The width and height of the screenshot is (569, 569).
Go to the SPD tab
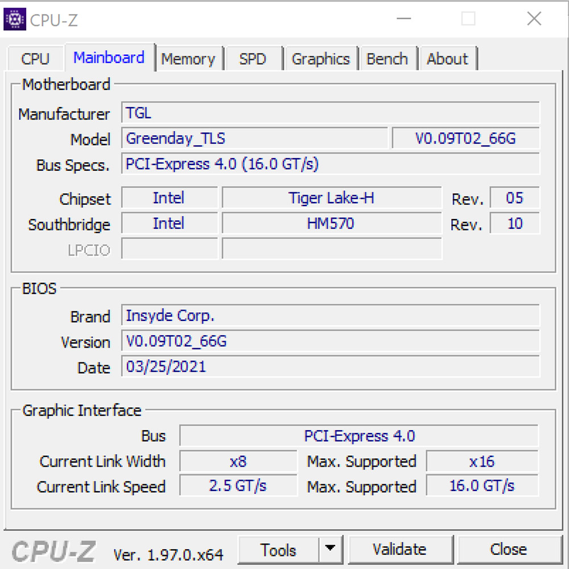click(x=253, y=59)
